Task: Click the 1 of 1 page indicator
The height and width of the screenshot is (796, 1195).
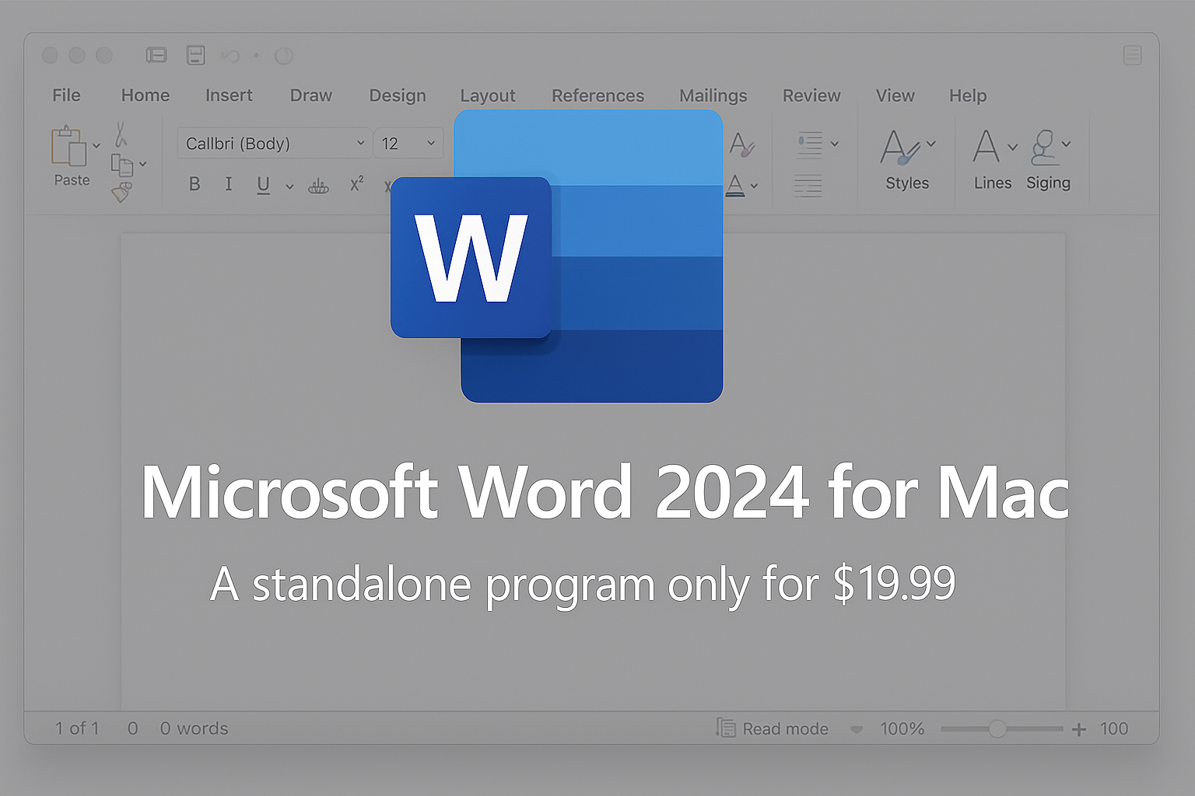Action: (x=77, y=728)
